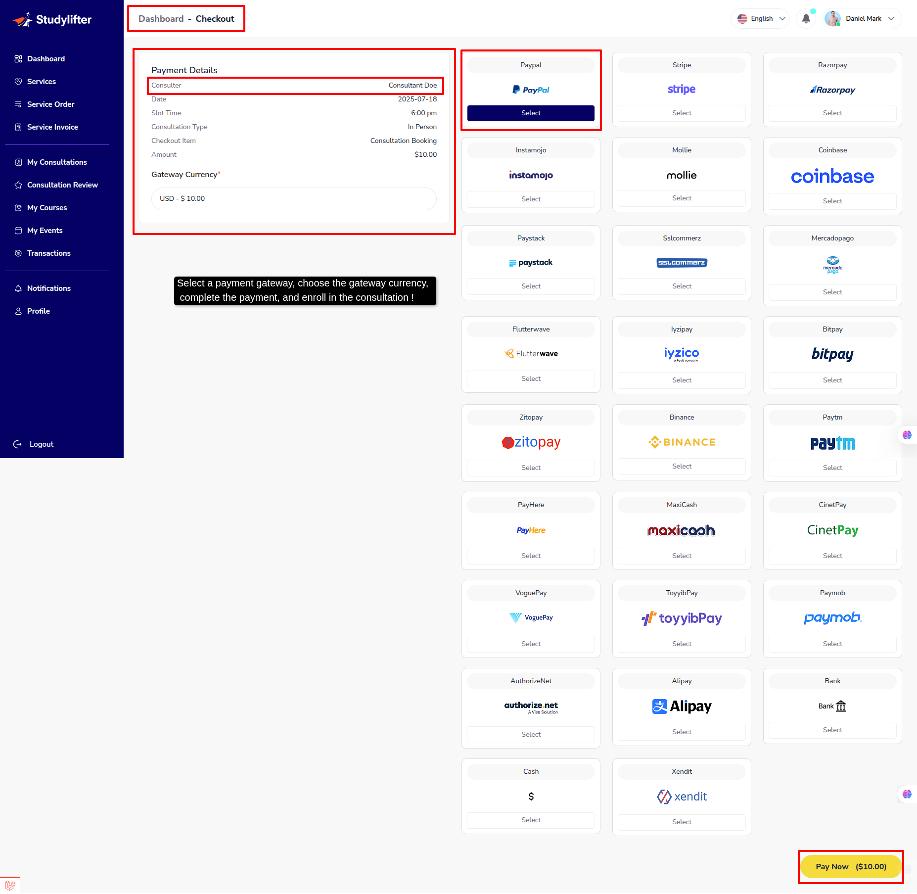Click the Paytm logo

click(x=832, y=443)
